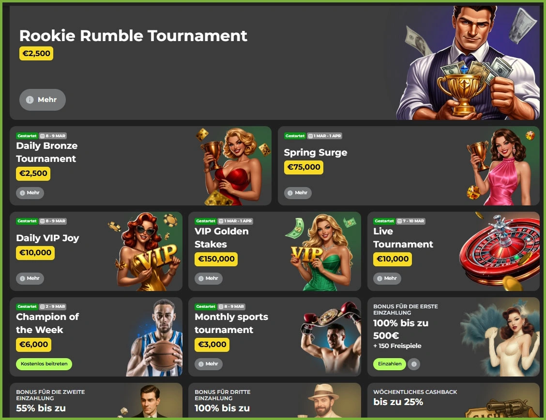The height and width of the screenshot is (420, 546).
Task: Click Mehr under VIP Golden Stakes
Action: click(209, 278)
